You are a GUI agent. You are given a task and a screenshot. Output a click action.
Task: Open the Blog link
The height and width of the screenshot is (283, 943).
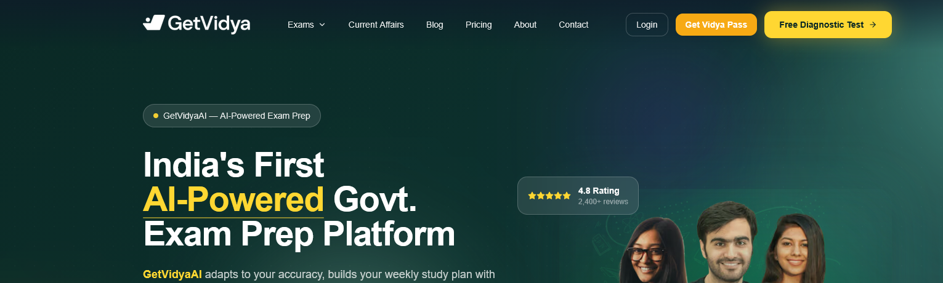(434, 25)
